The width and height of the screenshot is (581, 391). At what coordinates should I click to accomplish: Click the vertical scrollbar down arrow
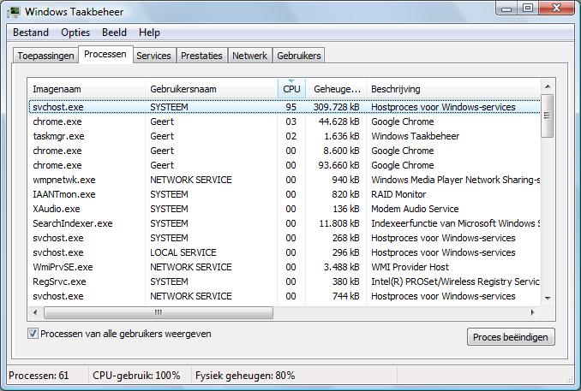(548, 298)
